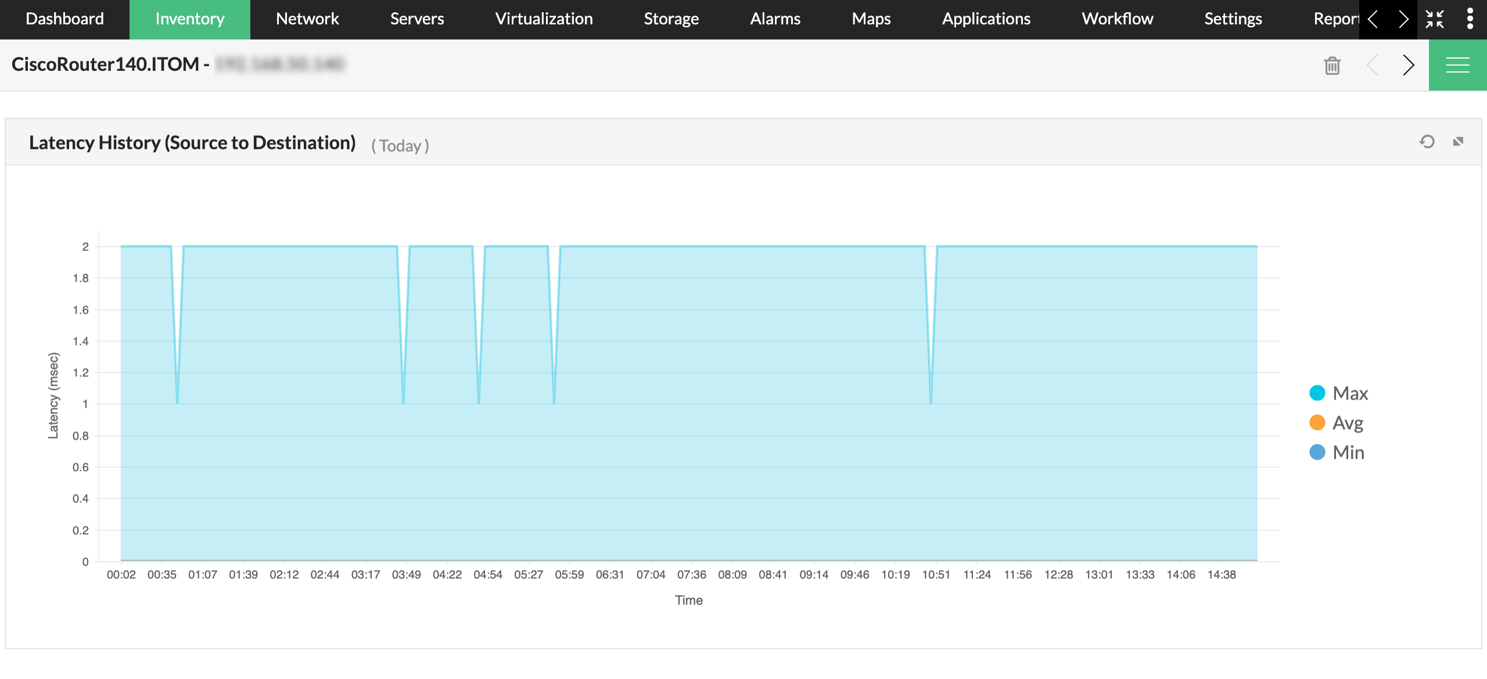Open the Virtualization tab
The height and width of the screenshot is (679, 1487).
point(544,19)
